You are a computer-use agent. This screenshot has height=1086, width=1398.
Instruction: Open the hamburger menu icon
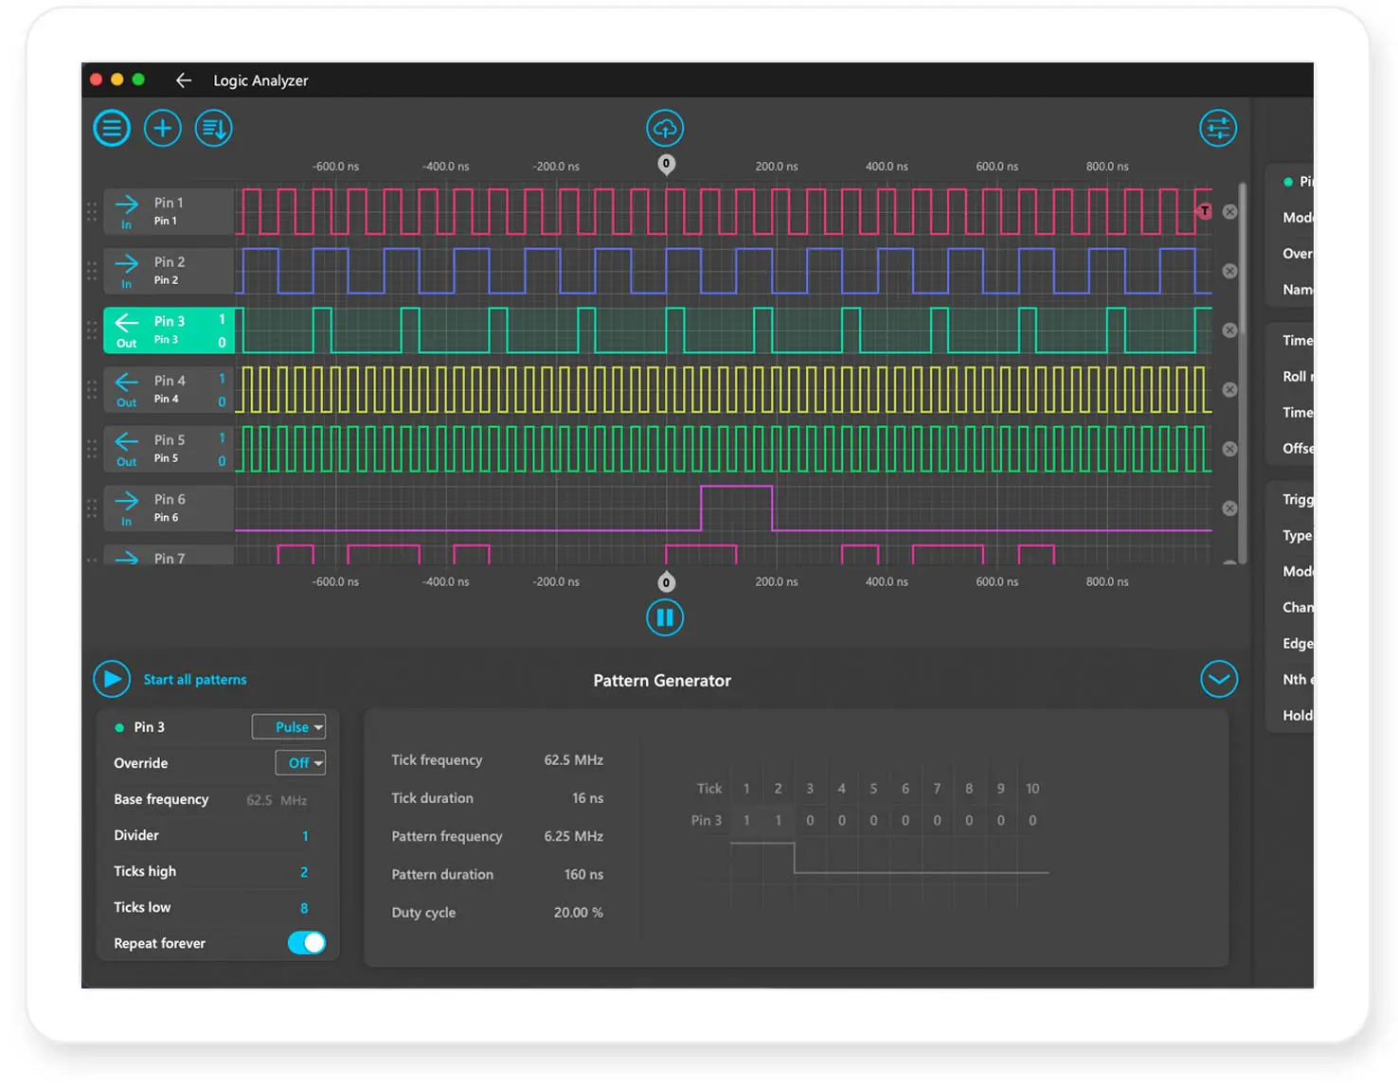click(x=112, y=128)
